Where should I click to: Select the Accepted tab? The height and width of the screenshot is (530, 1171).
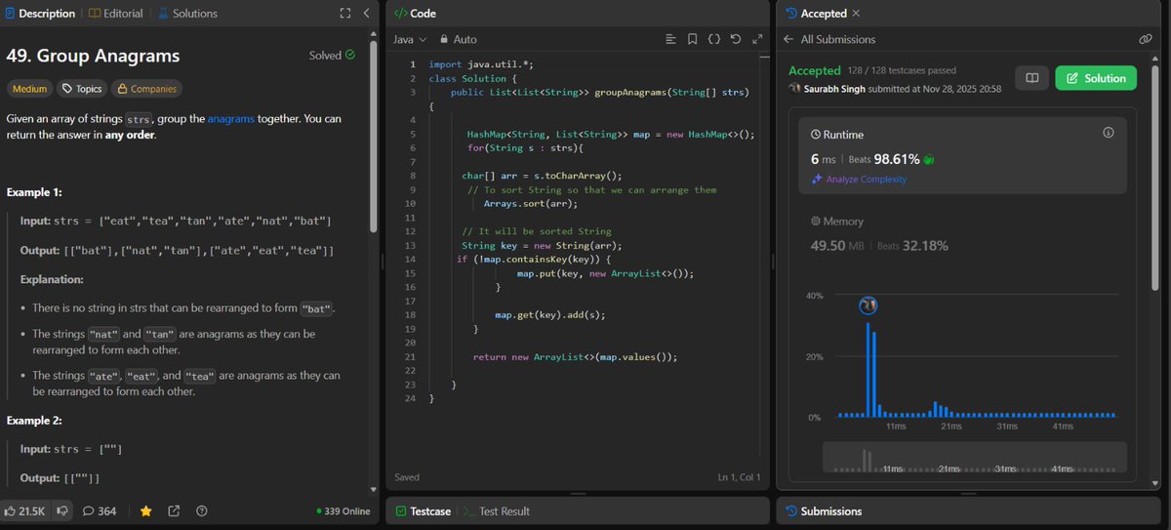coord(816,14)
